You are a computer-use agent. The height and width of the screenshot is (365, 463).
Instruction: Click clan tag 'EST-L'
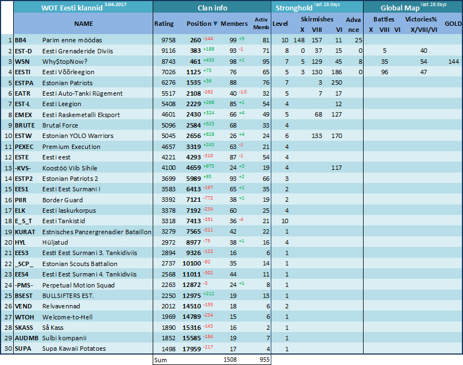[23, 104]
